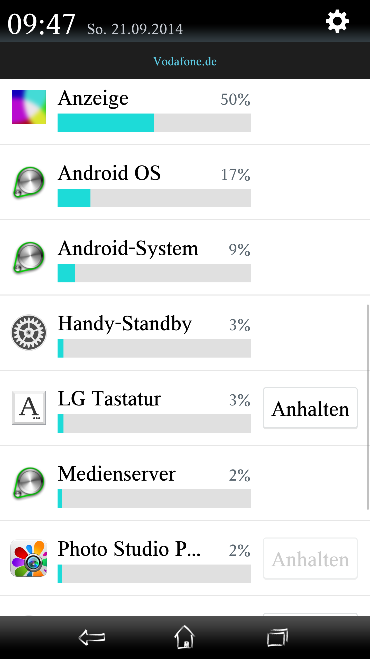Tap the Medienserver app icon
The height and width of the screenshot is (659, 370).
[x=29, y=483]
